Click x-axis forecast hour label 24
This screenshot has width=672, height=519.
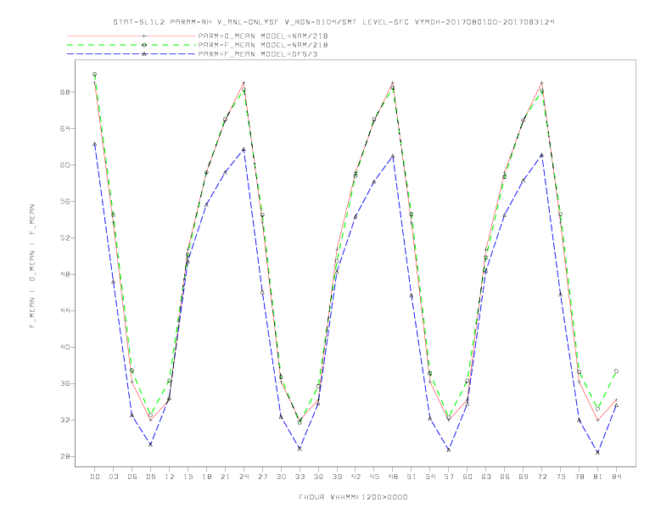point(244,477)
